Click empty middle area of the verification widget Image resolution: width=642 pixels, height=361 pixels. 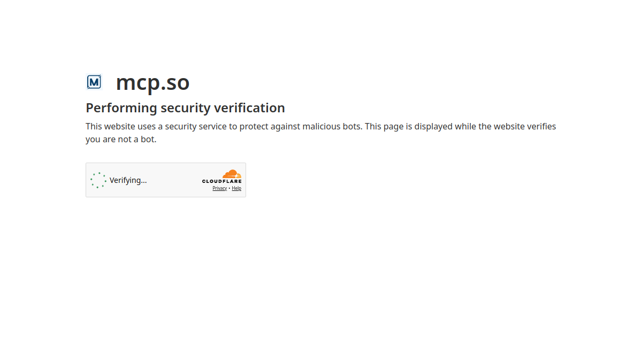174,180
